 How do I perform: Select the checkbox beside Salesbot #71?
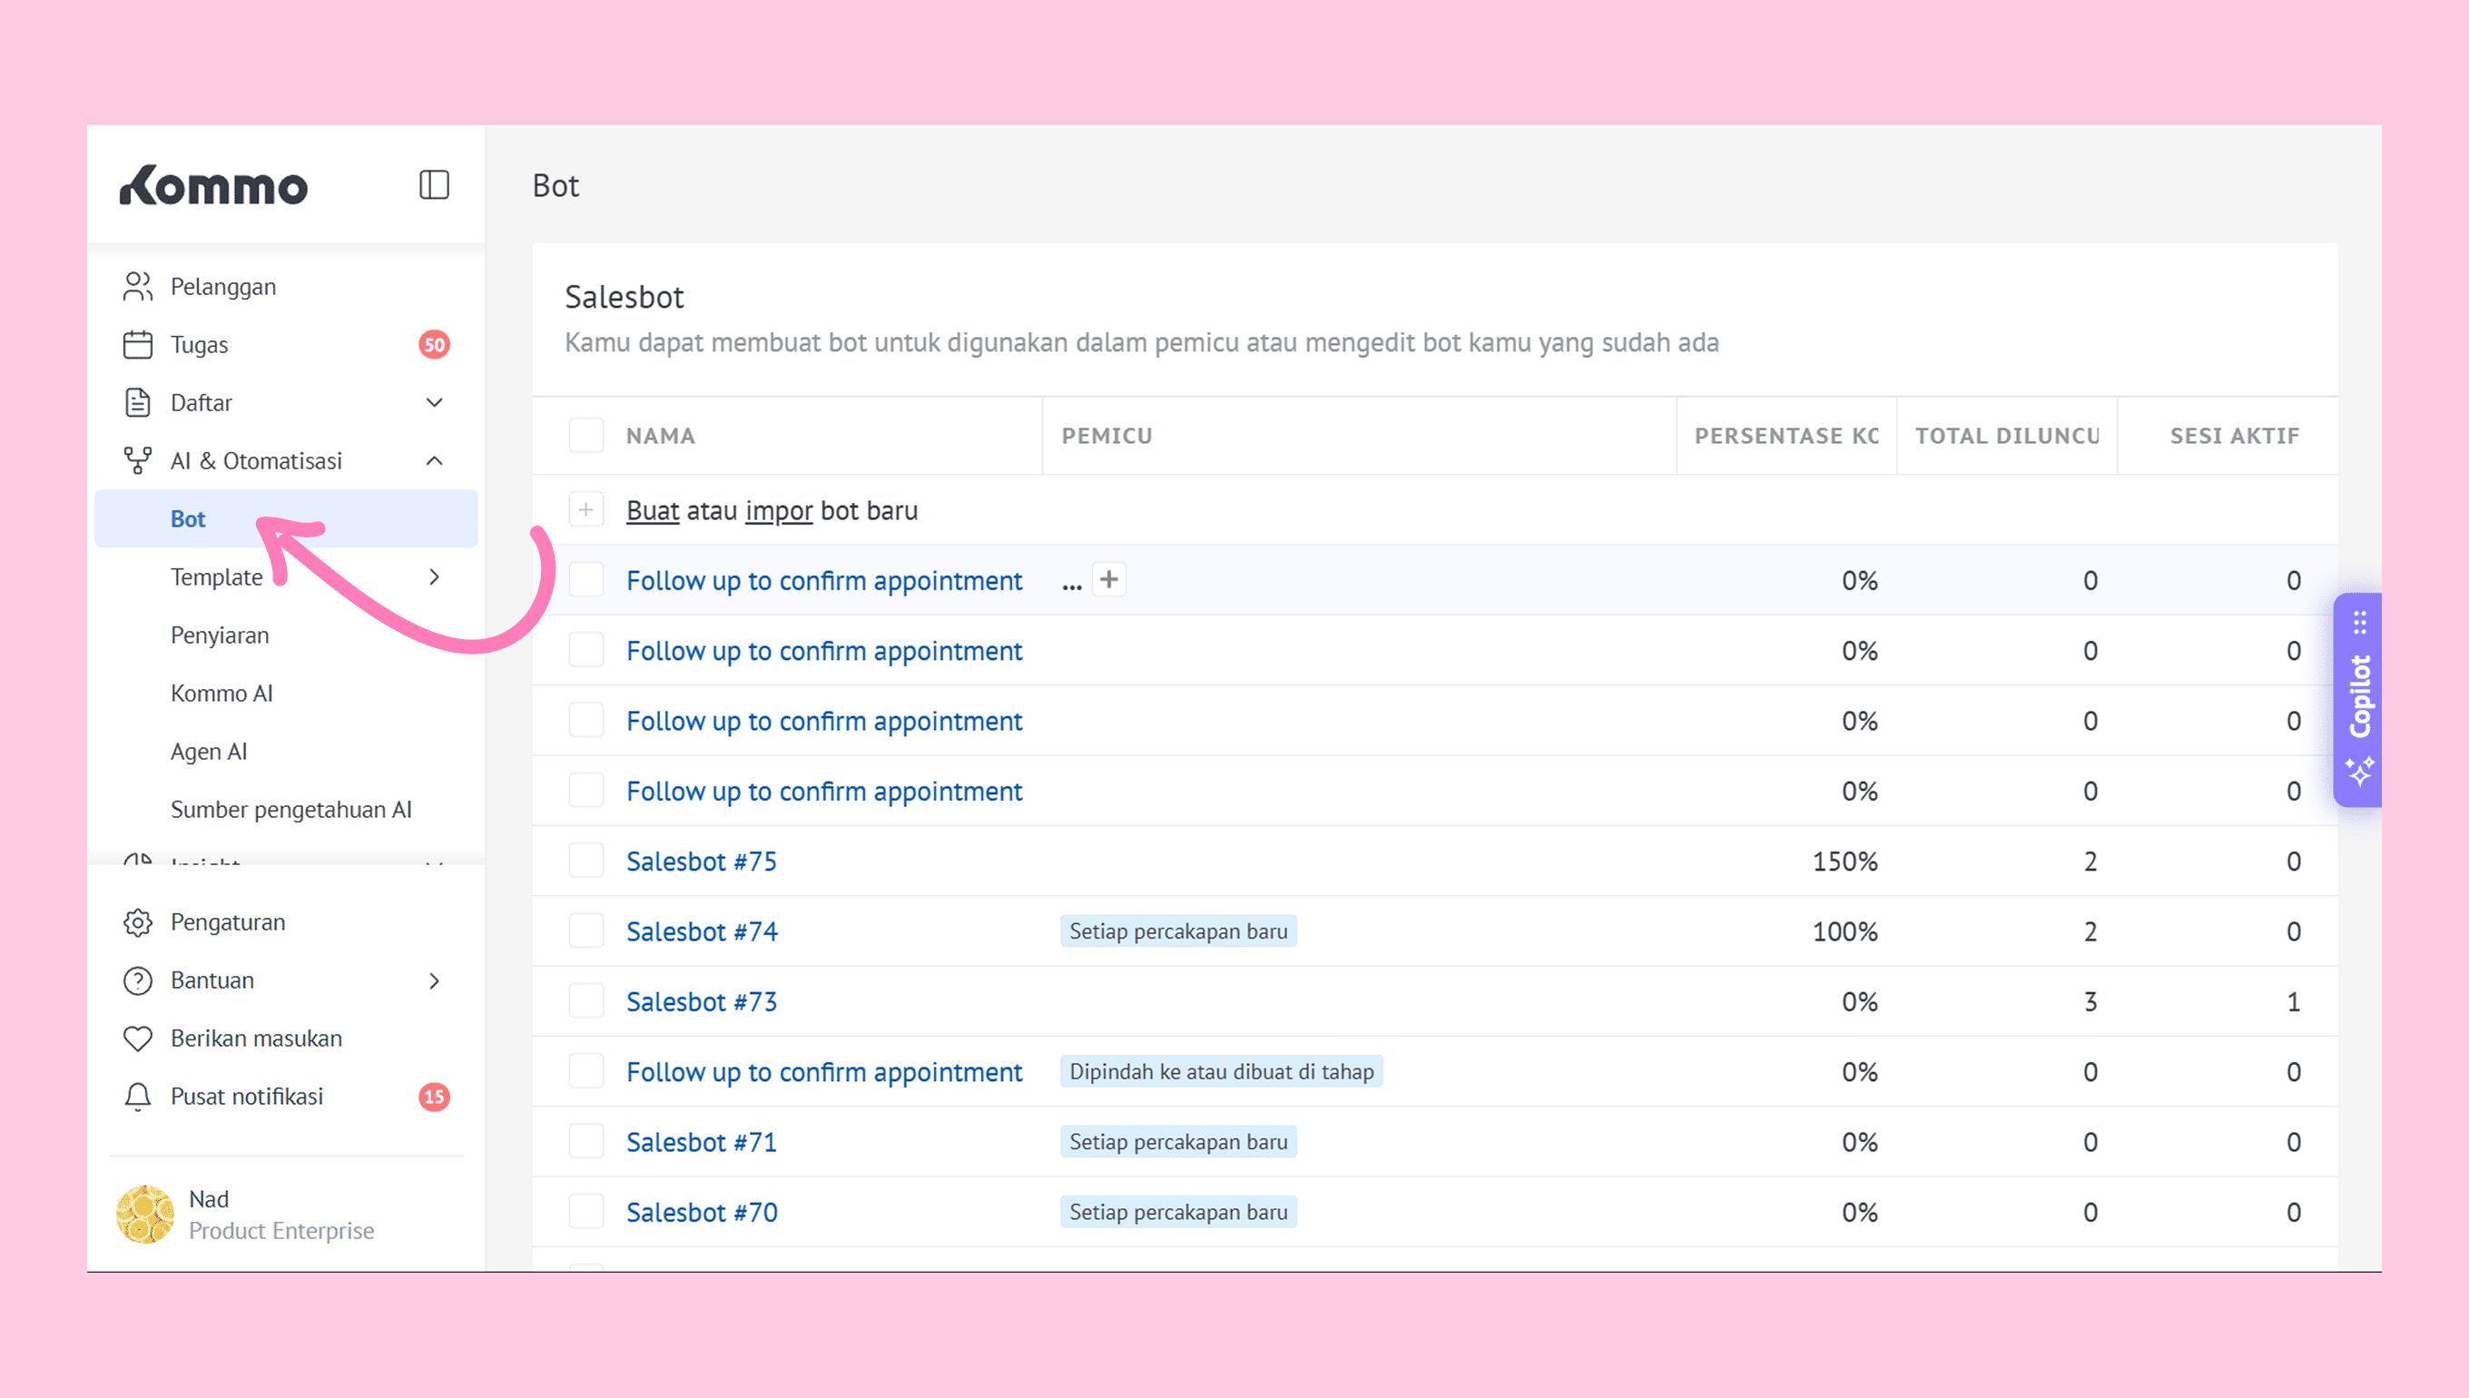click(x=585, y=1142)
